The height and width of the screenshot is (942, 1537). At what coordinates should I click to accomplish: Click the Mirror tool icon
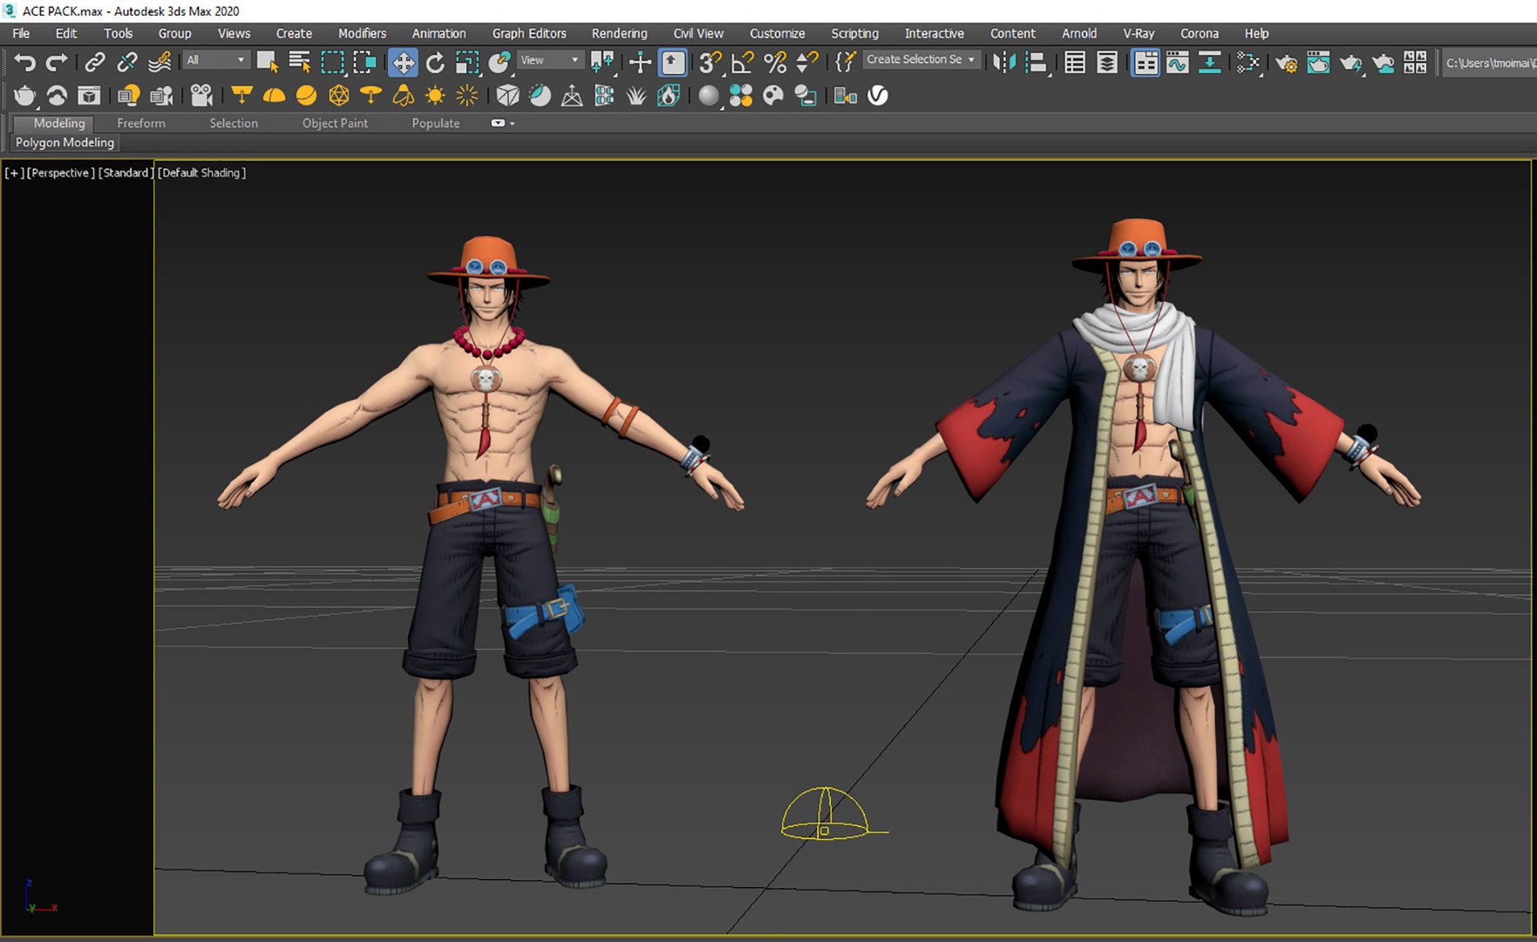1003,62
